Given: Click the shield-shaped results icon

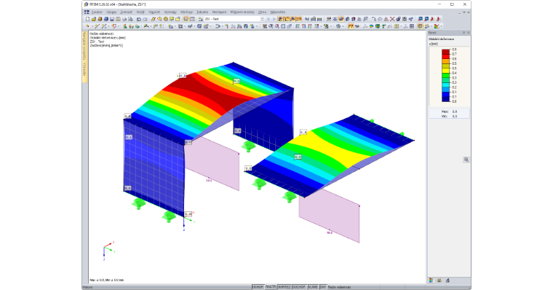Looking at the screenshot, I should click(x=378, y=26).
